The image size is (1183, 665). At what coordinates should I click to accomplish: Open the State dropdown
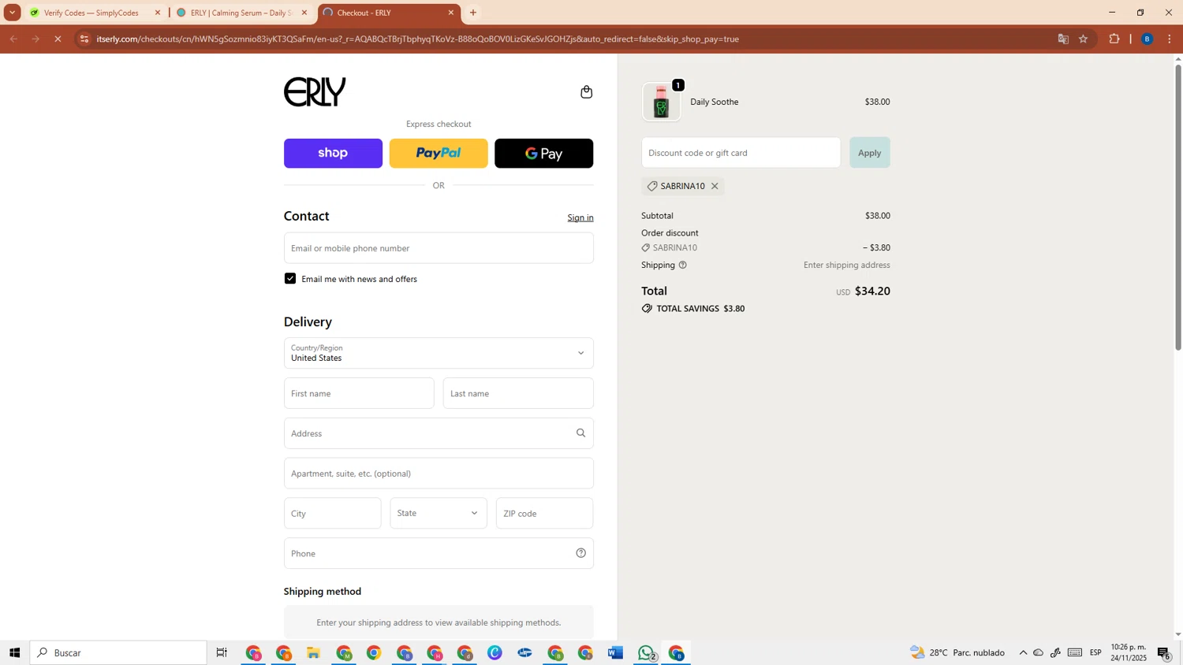(x=438, y=513)
